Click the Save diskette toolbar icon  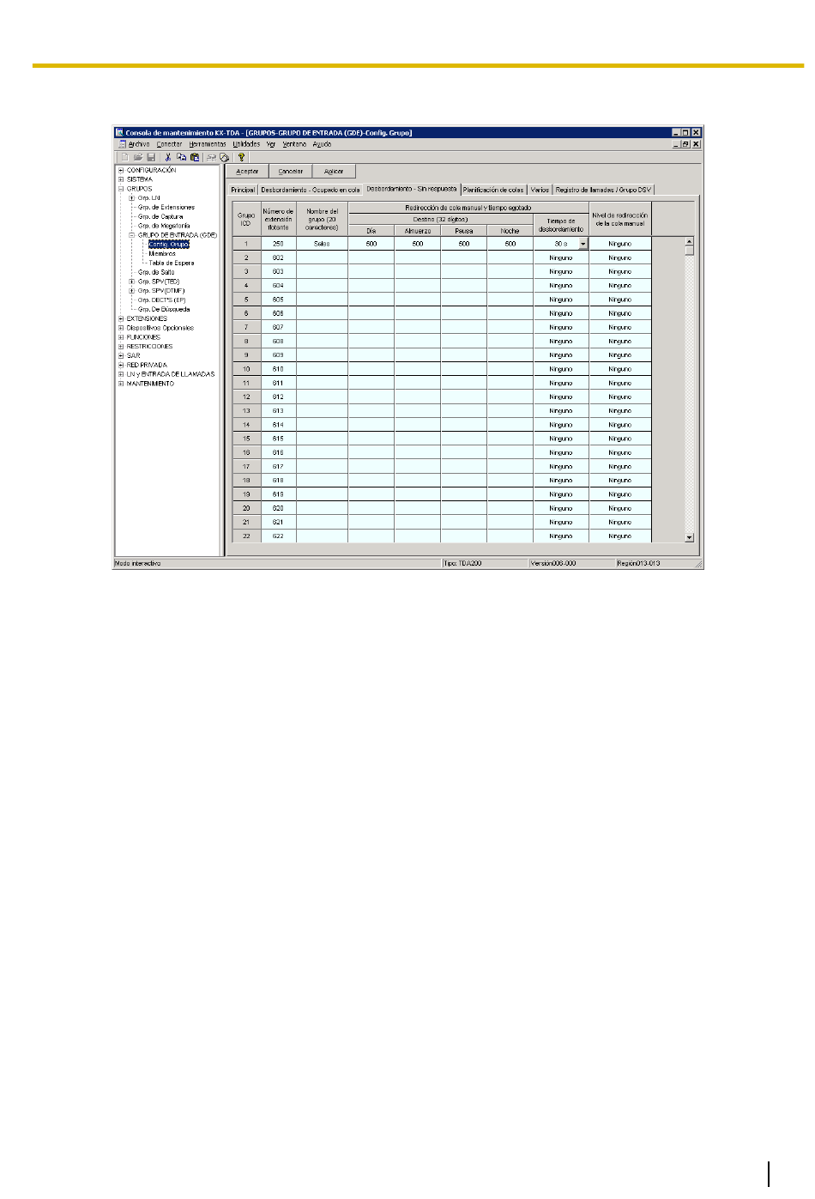coord(151,157)
